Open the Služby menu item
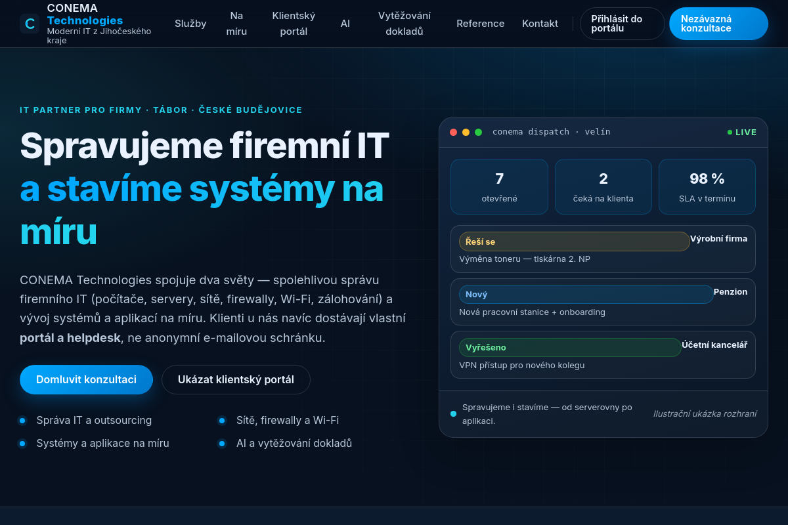This screenshot has width=788, height=525. (x=190, y=24)
